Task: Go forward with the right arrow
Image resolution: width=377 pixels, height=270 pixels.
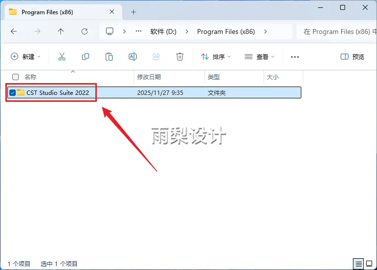Action: (x=37, y=31)
